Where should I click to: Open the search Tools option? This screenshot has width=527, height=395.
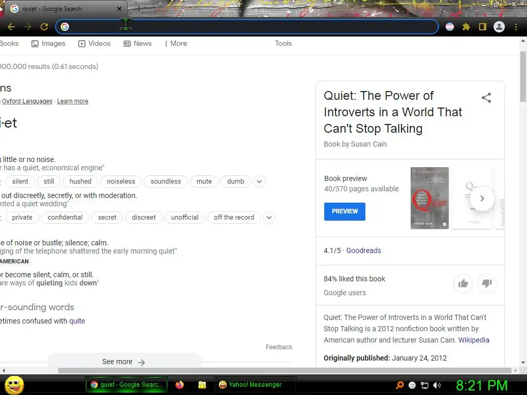click(x=284, y=43)
